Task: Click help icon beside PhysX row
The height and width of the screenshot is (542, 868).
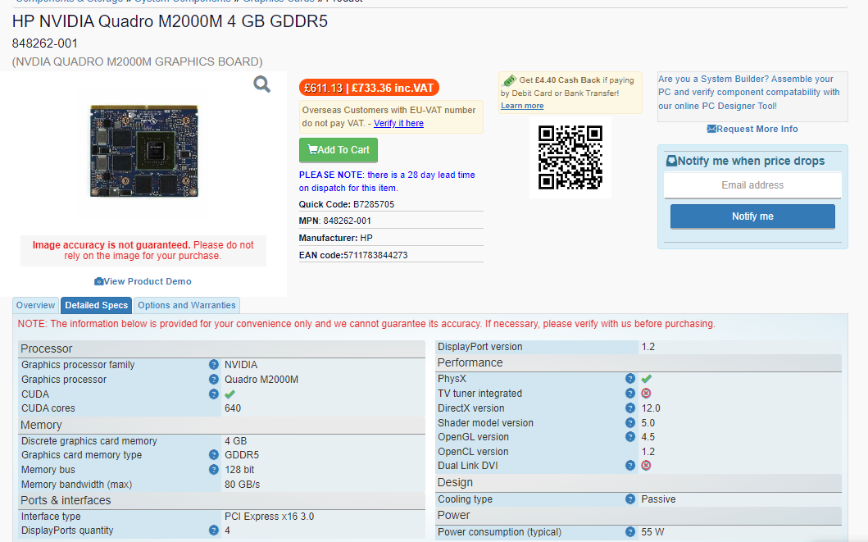Action: click(x=630, y=379)
